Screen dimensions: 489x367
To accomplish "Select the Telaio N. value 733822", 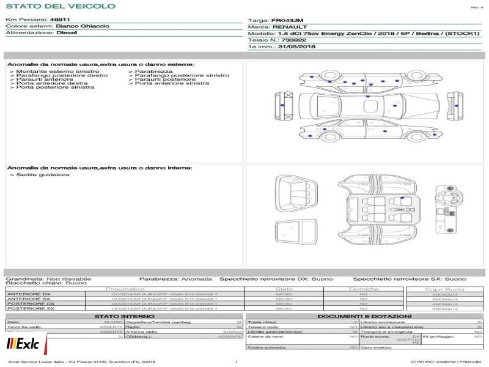I will coord(294,40).
